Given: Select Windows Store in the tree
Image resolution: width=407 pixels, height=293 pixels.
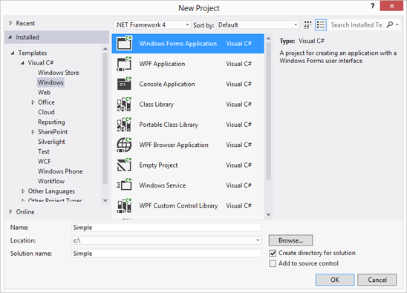Looking at the screenshot, I should click(59, 73).
